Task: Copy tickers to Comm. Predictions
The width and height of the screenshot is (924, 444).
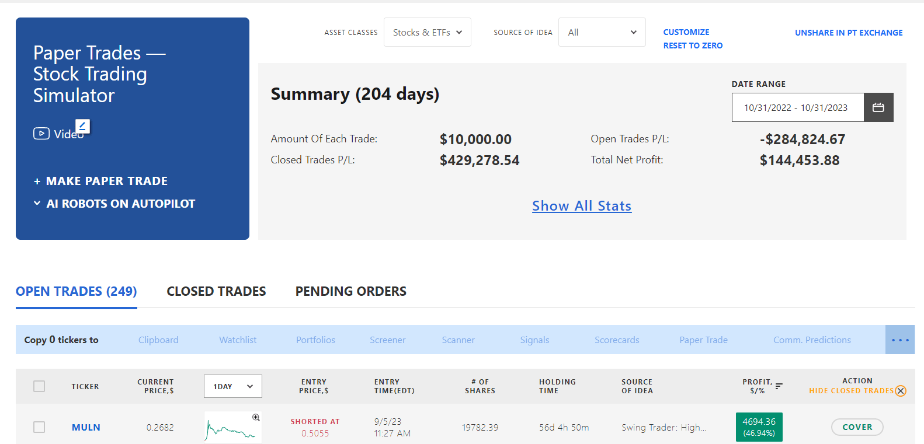Action: [x=812, y=340]
